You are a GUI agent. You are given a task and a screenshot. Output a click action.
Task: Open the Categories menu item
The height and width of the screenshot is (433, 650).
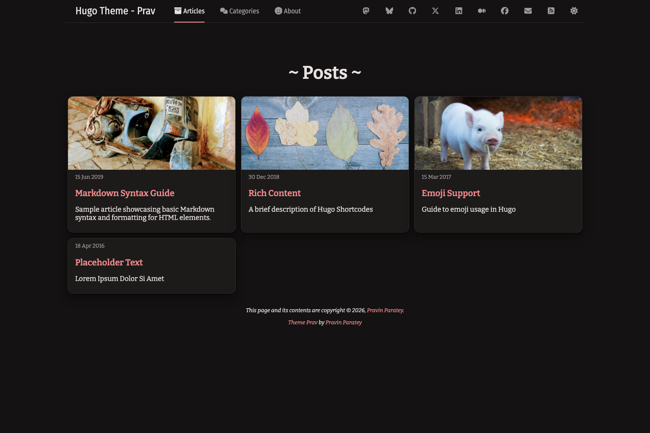[239, 11]
